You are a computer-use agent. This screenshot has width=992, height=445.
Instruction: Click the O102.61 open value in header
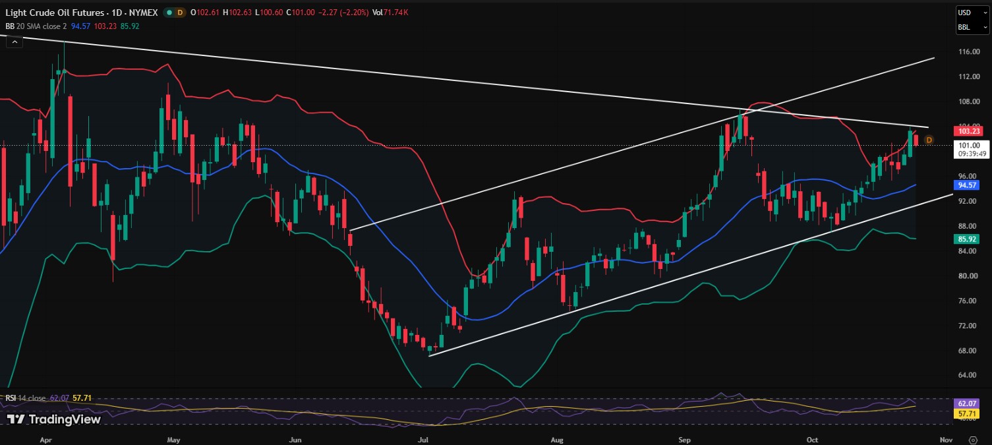[x=205, y=13]
